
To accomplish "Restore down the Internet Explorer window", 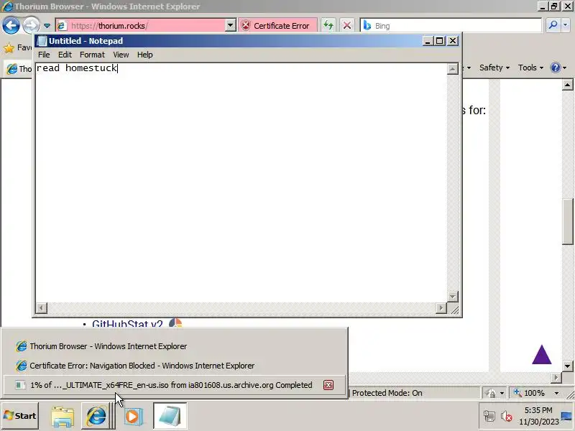I will 554,6.
